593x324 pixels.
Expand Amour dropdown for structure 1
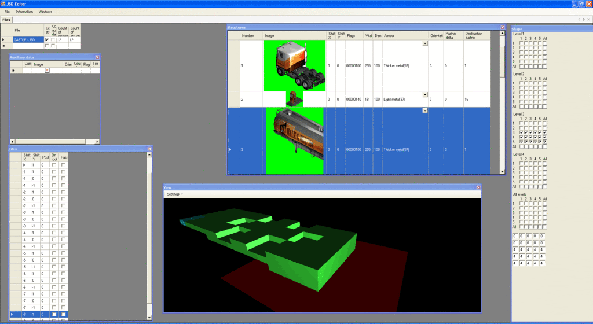coord(425,43)
